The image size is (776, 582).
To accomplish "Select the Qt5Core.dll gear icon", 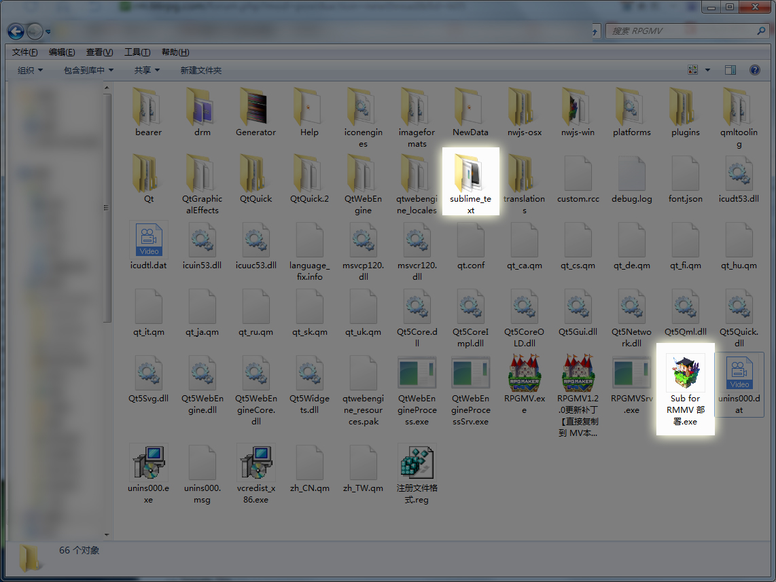I will pos(417,306).
